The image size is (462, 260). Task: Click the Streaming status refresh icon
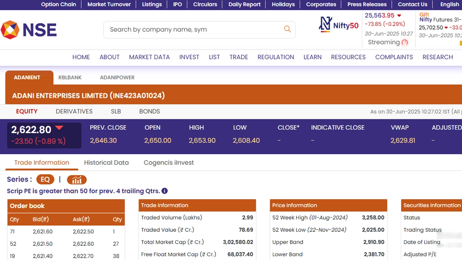coord(405,42)
